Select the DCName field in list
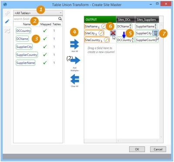The image size is (174, 162). coord(22,39)
